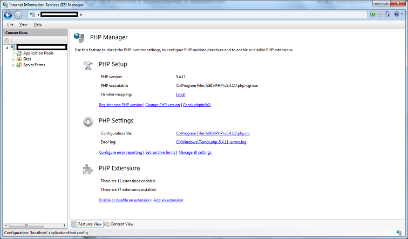Switch to Content View tab
Viewport: 408px width, 239px height.
pyautogui.click(x=119, y=224)
